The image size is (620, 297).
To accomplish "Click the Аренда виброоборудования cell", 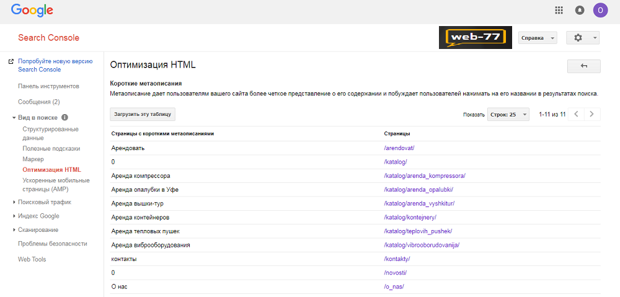I will pyautogui.click(x=151, y=245).
